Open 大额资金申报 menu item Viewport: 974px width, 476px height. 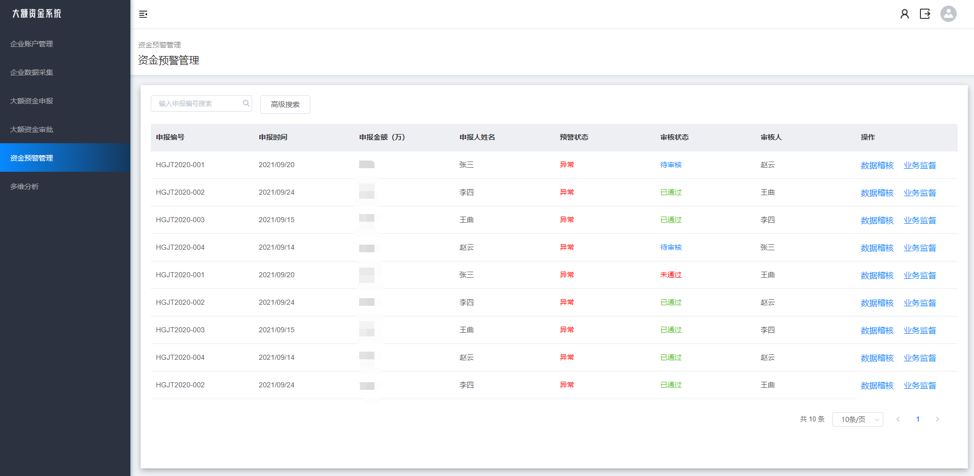click(65, 101)
